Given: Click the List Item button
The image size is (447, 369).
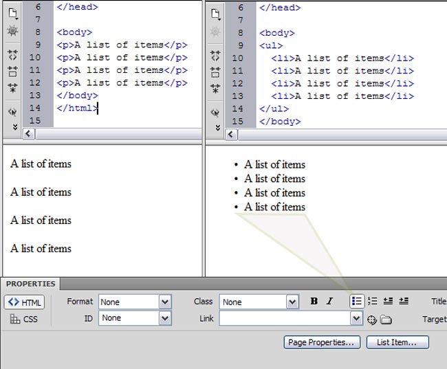Looking at the screenshot, I should [397, 342].
